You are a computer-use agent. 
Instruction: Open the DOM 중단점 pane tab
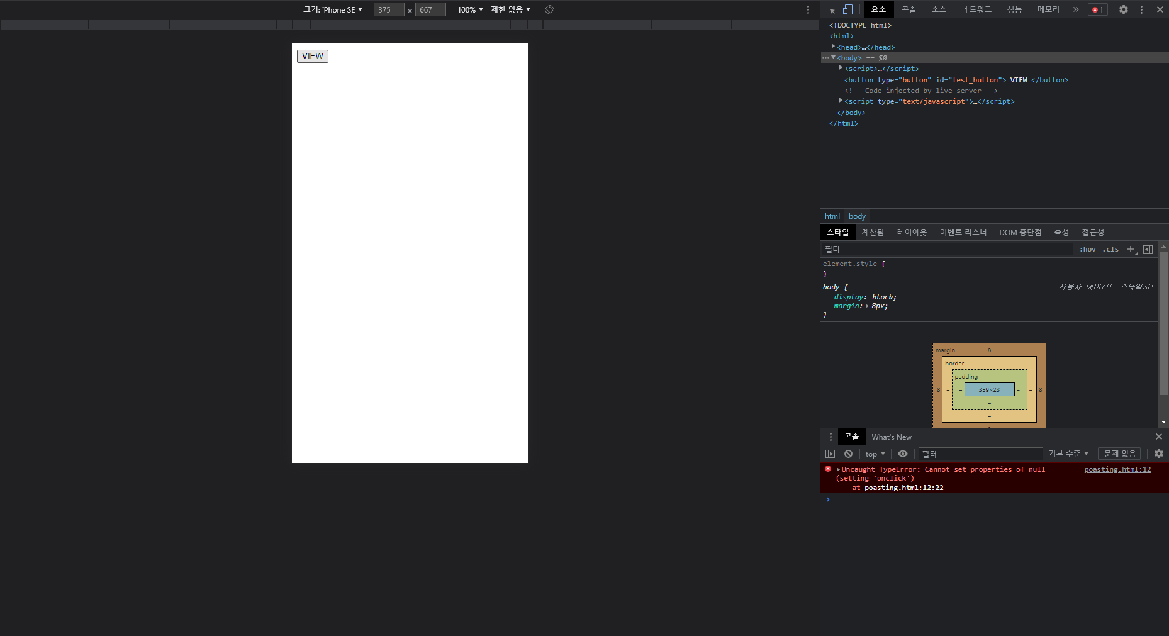[x=1020, y=232]
